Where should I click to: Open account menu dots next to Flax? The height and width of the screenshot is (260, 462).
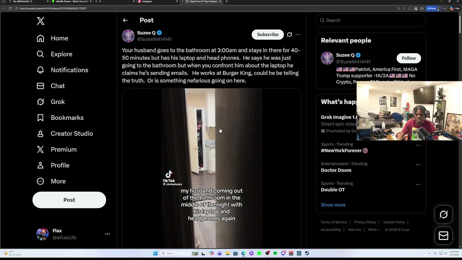click(x=107, y=234)
